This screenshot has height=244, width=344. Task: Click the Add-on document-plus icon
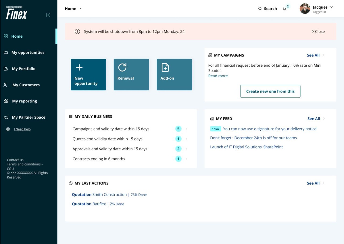165,68
